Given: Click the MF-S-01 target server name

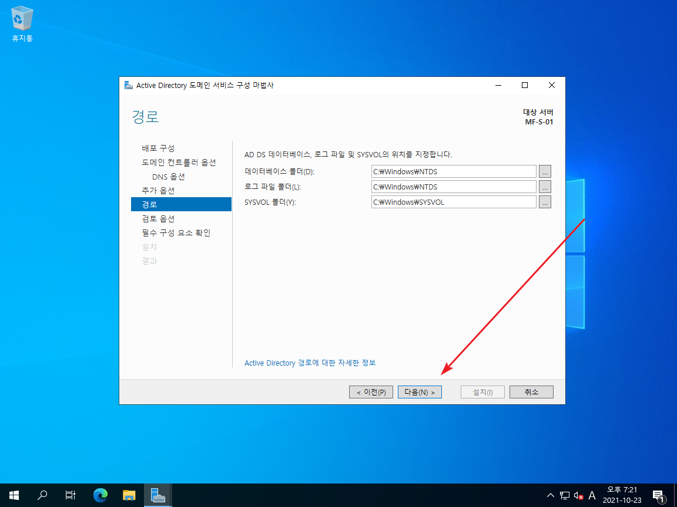Looking at the screenshot, I should (539, 122).
